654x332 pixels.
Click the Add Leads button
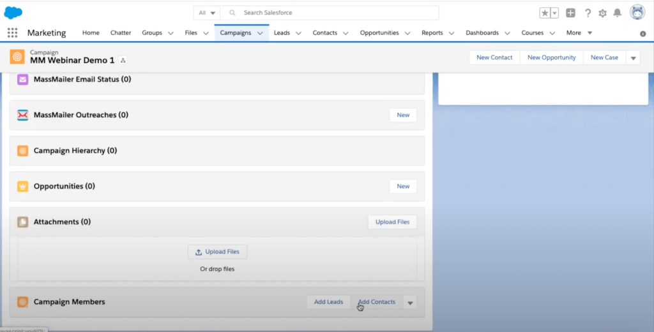pos(329,302)
